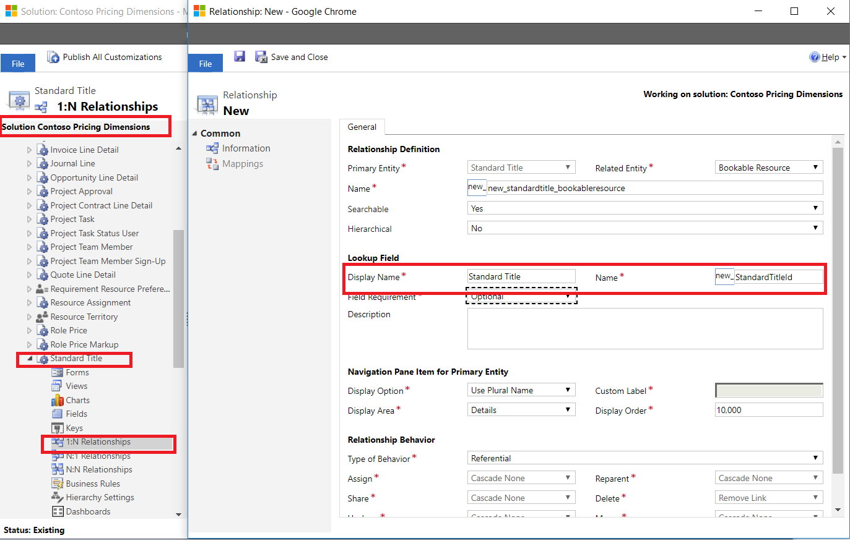850x546 pixels.
Task: Open the Help menu
Action: click(827, 57)
